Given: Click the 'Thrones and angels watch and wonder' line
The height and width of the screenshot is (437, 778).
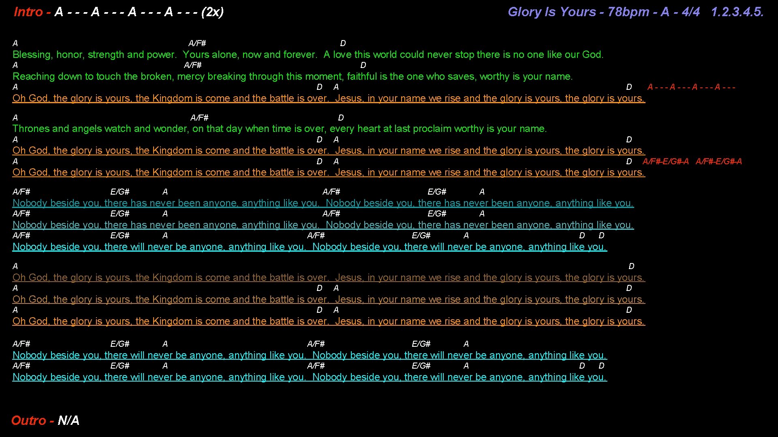Looking at the screenshot, I should point(280,129).
